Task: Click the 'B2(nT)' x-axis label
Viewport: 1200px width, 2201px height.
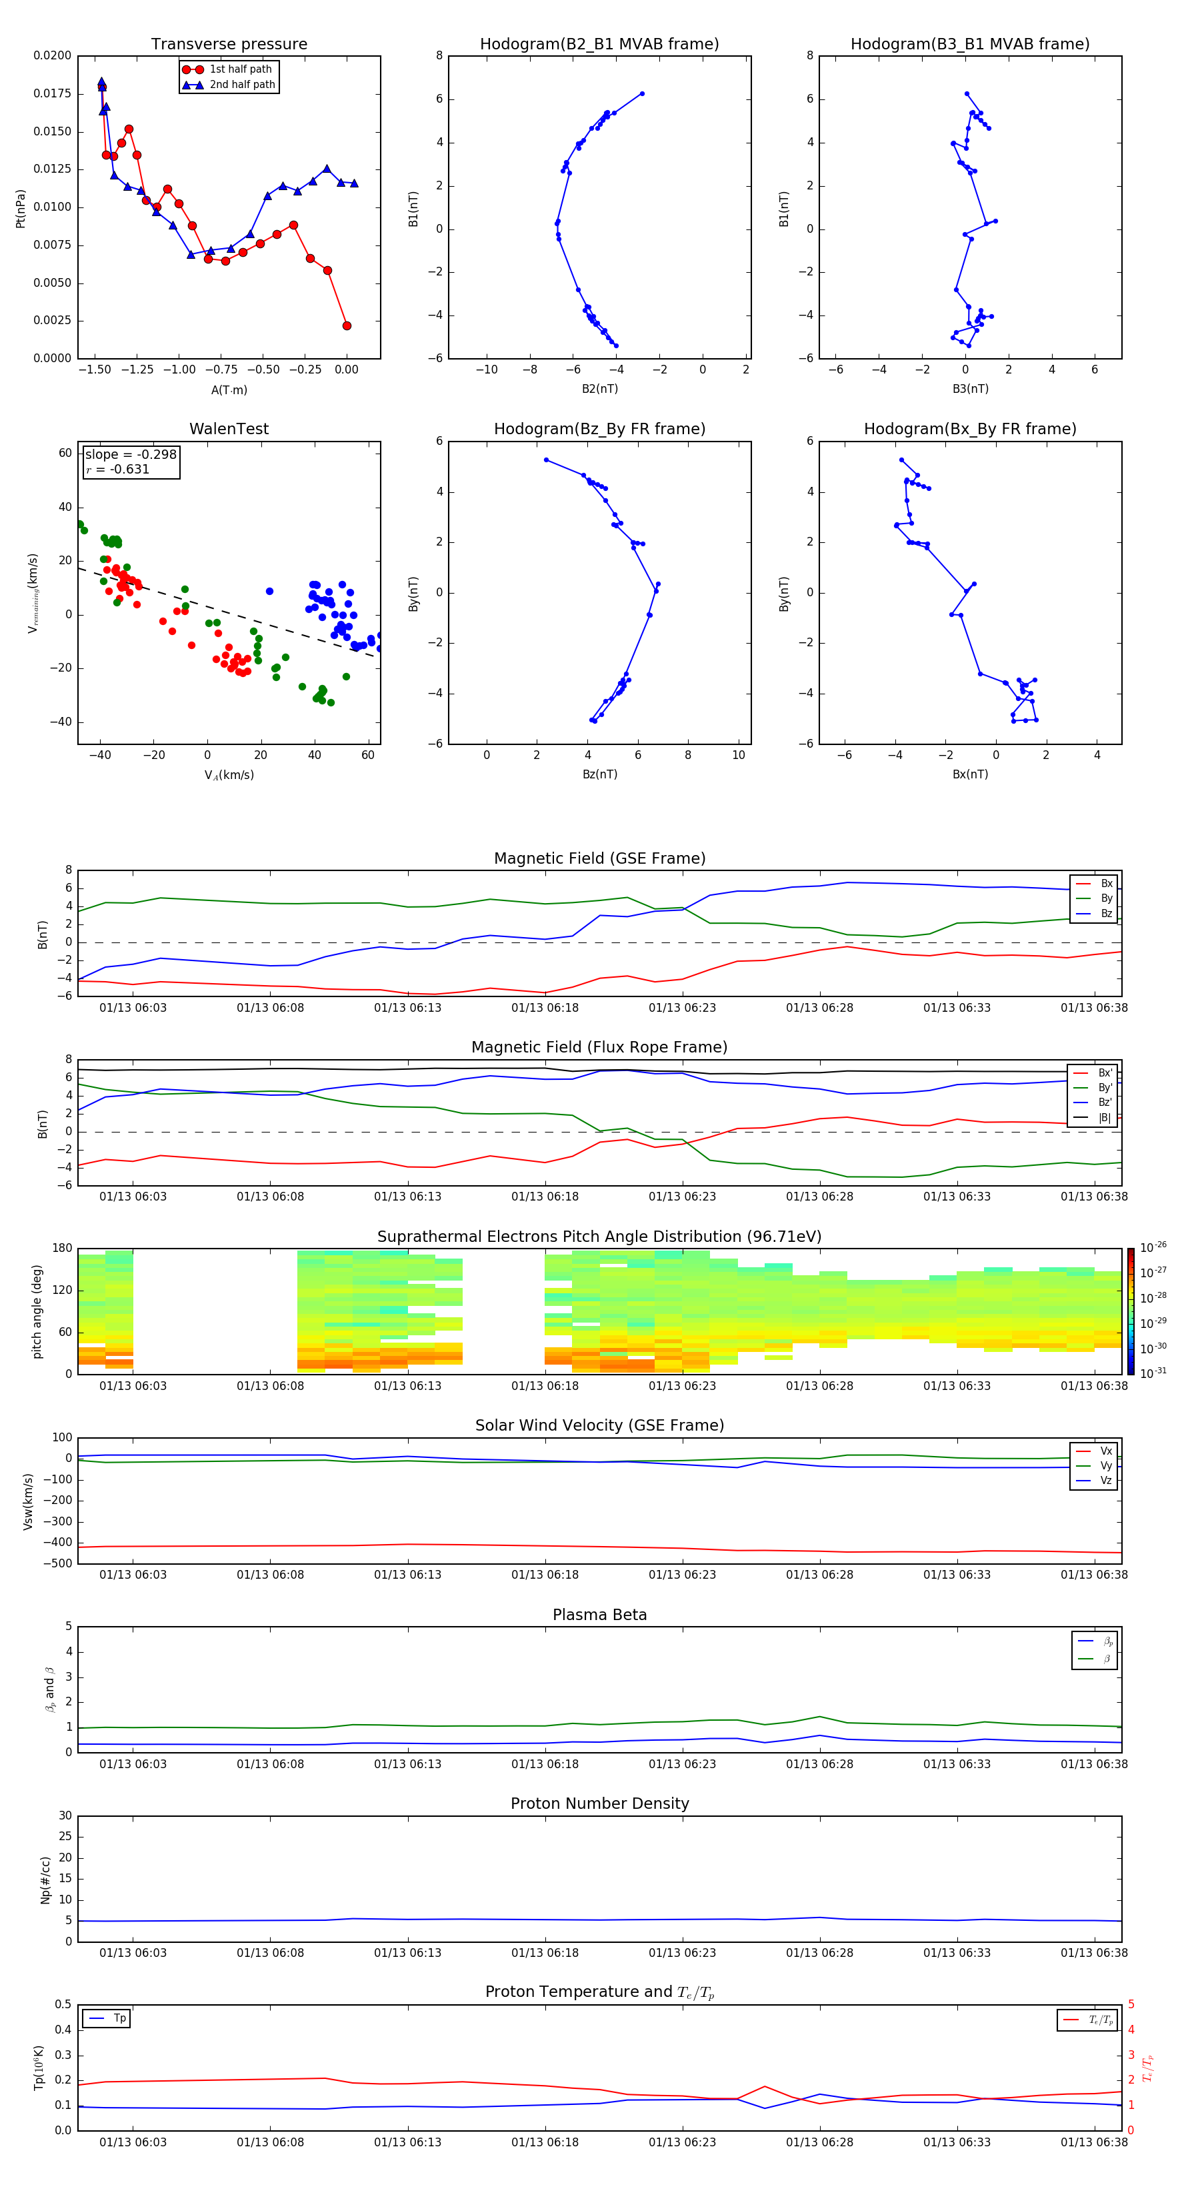Action: [x=599, y=389]
